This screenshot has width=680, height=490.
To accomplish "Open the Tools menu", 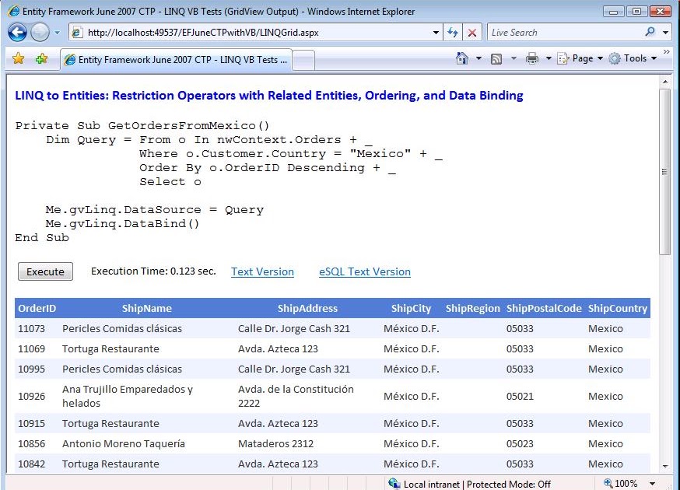I will point(633,58).
